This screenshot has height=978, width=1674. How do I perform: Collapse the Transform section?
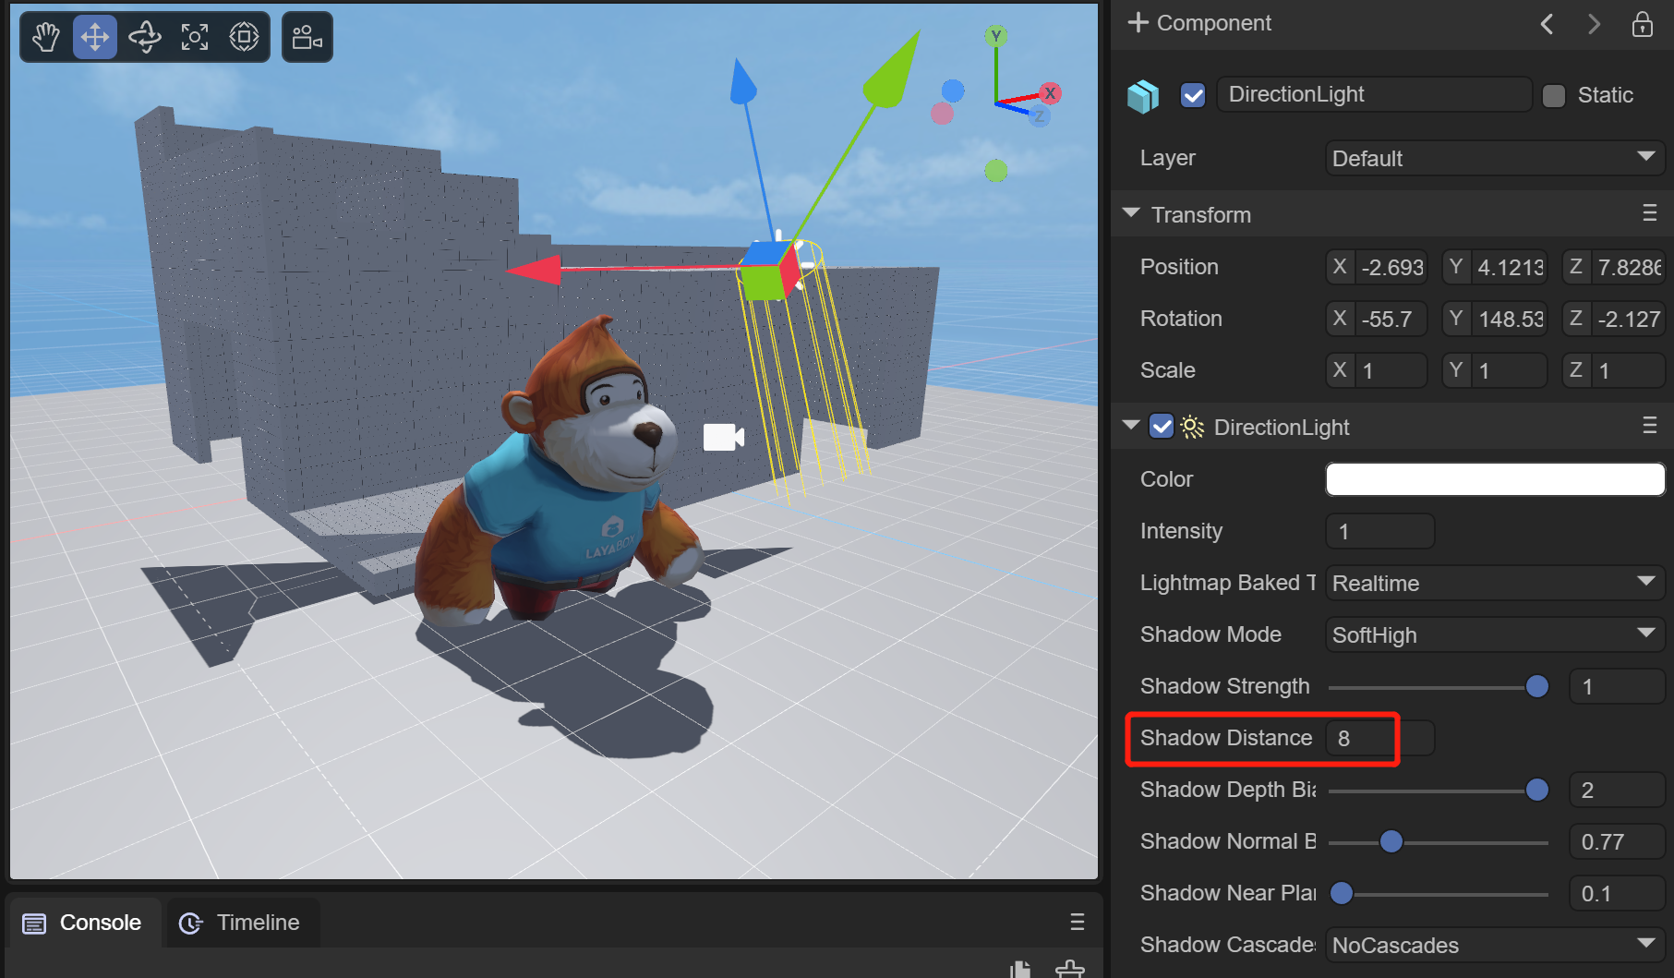click(1131, 214)
